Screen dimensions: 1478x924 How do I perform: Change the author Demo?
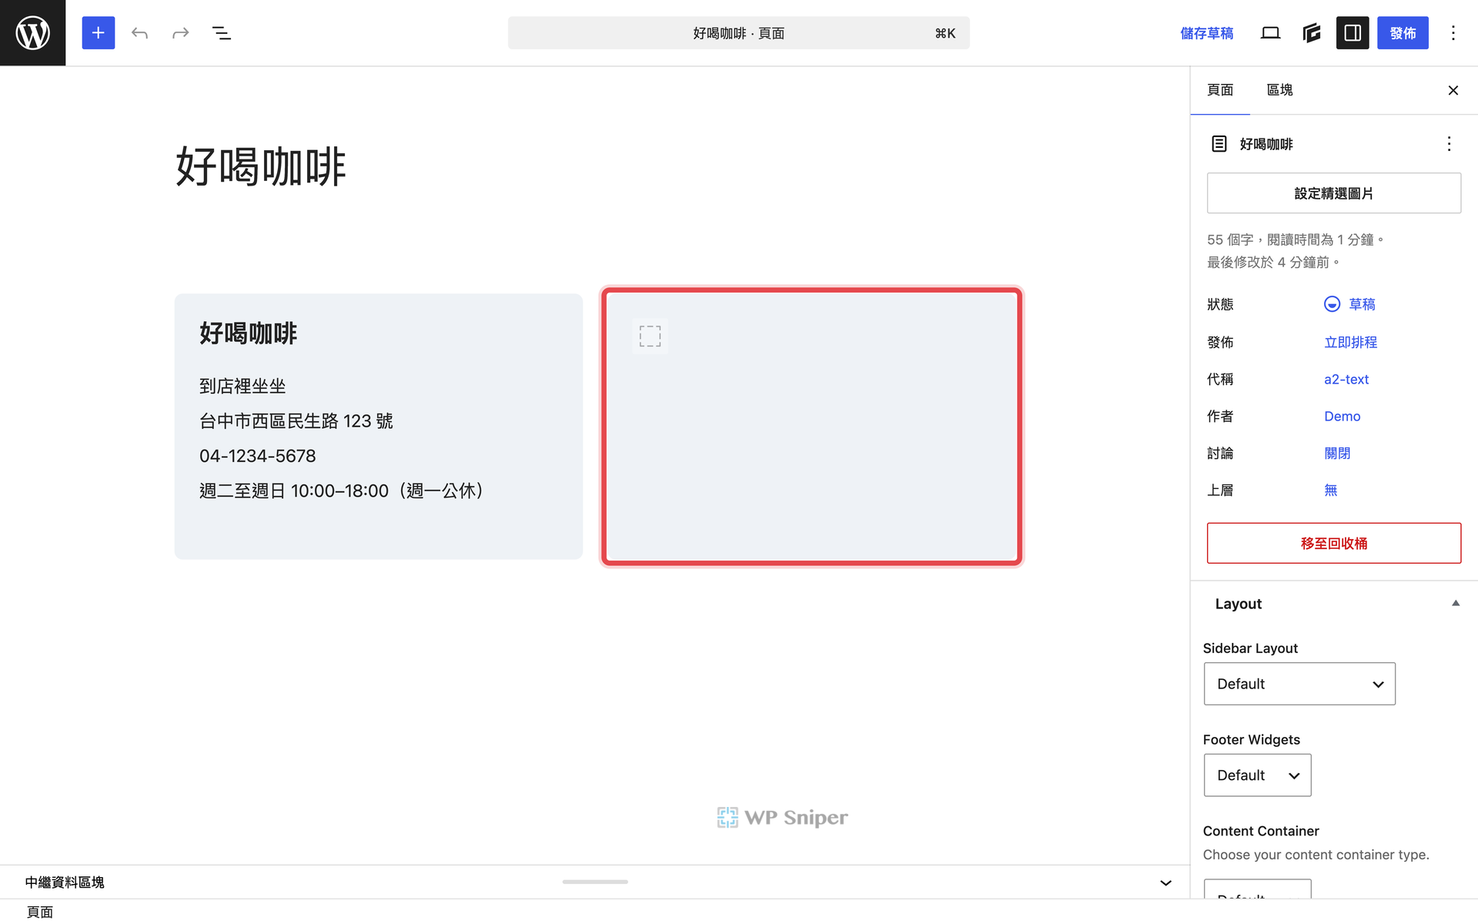(x=1342, y=417)
